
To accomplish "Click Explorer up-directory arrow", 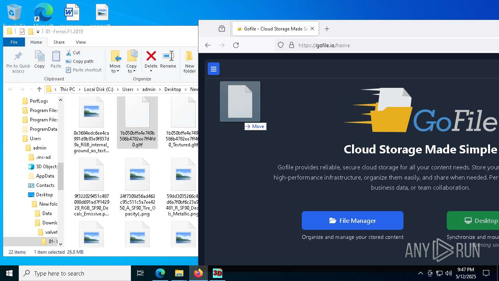I will (39, 89).
